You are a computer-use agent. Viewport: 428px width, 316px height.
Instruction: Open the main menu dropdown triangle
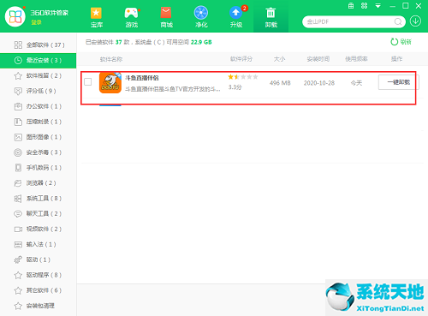coord(378,6)
